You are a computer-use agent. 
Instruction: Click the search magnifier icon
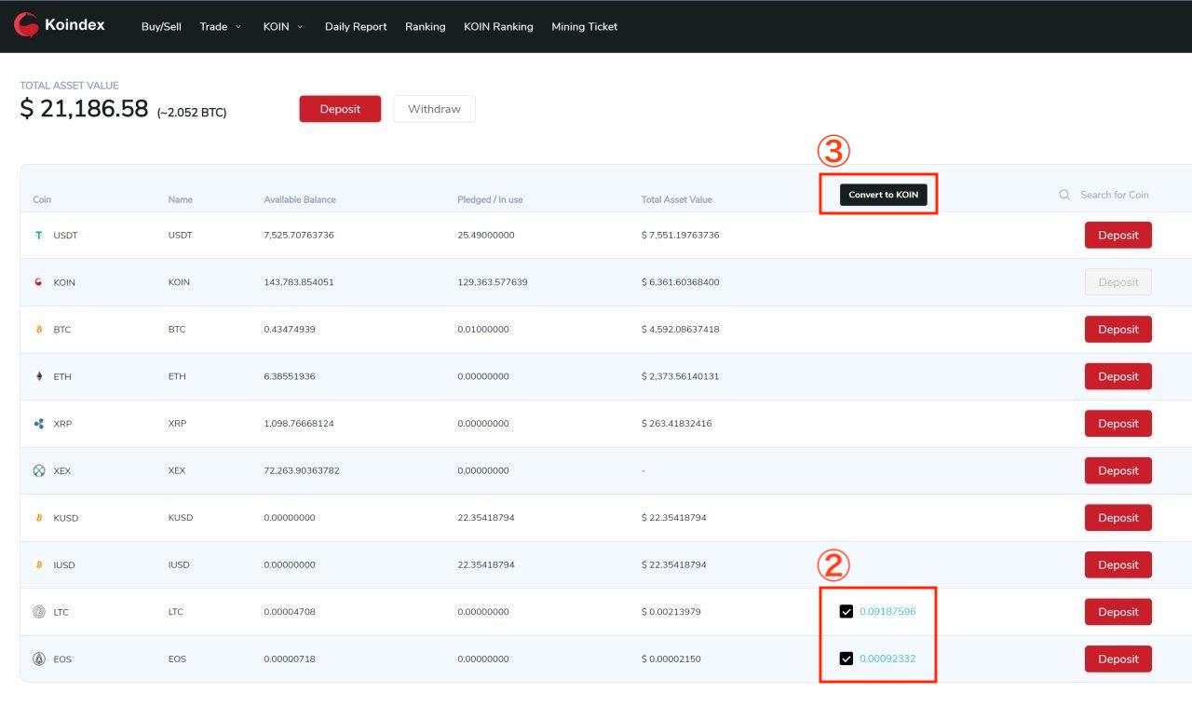point(1063,195)
